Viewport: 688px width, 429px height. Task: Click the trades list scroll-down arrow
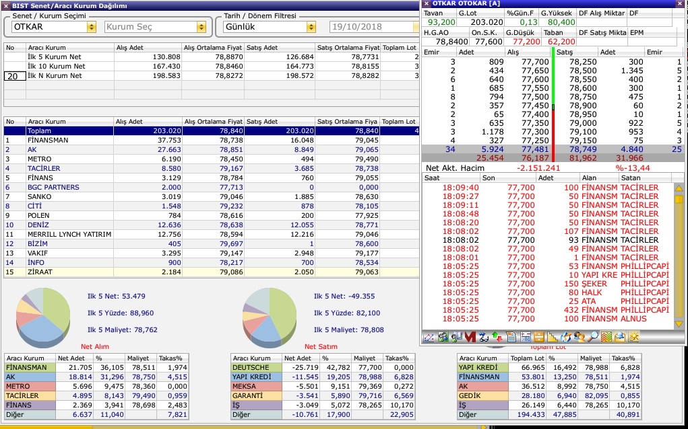(x=679, y=324)
